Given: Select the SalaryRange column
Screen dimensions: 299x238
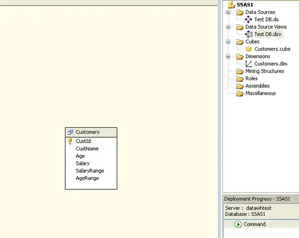Looking at the screenshot, I should pyautogui.click(x=90, y=170).
